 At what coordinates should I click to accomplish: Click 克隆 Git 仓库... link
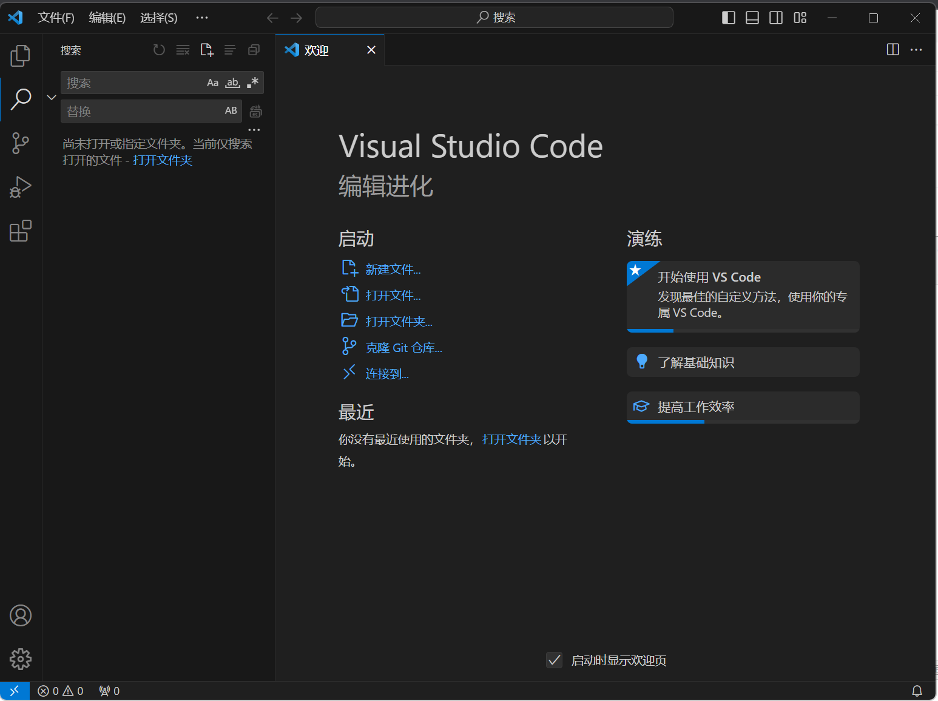click(404, 348)
